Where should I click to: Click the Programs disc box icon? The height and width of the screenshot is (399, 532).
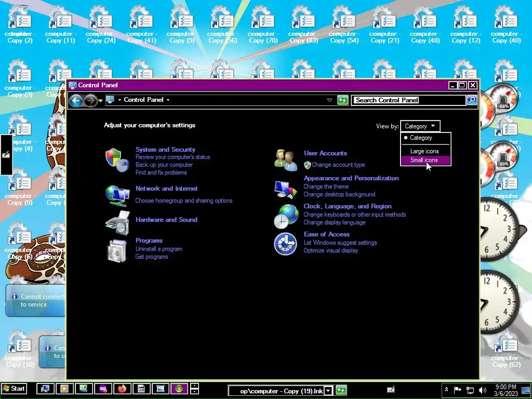(x=117, y=251)
